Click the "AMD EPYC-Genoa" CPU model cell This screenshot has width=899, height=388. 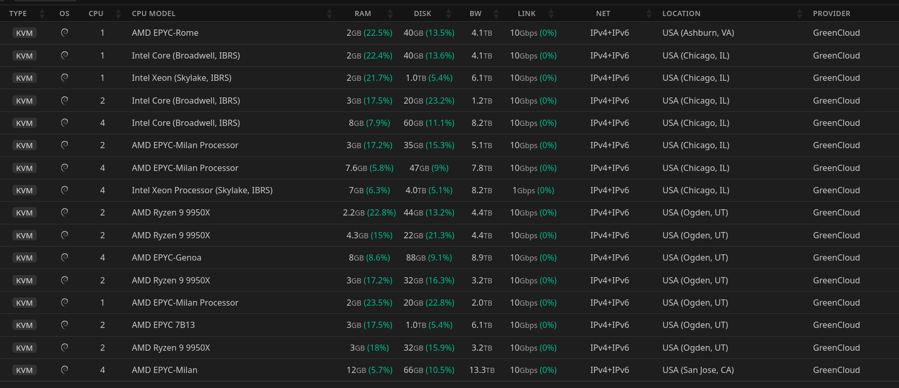166,257
